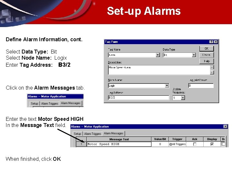The image size is (232, 174).
Task: Select the Setup tab in lower Alarms window
Action: (77, 134)
